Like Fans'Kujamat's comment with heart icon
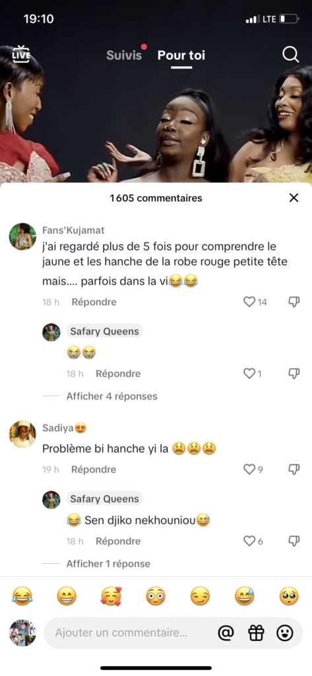 coord(249,302)
